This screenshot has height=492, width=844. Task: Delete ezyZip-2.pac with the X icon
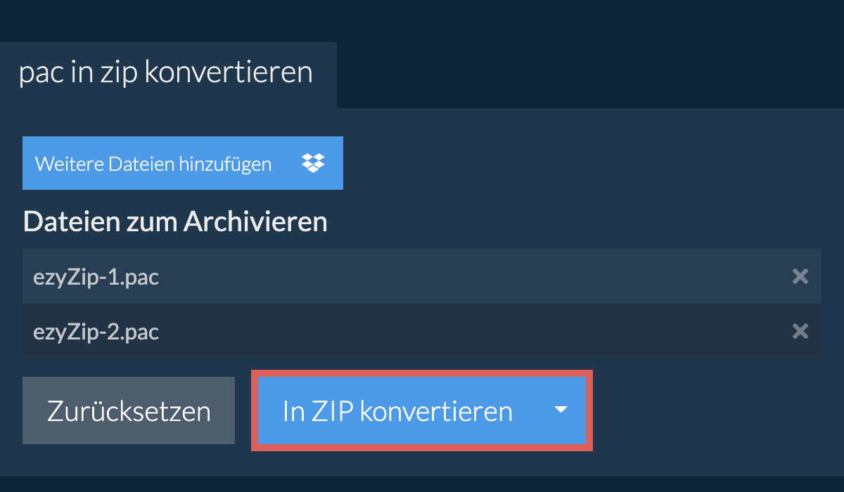(800, 331)
